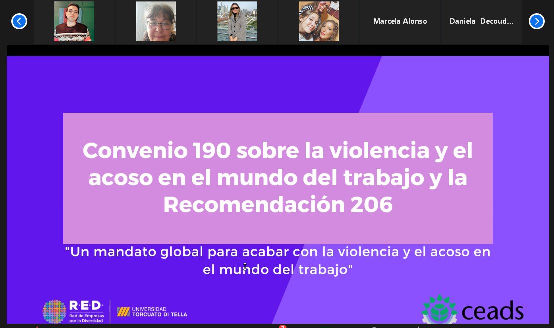Image resolution: width=554 pixels, height=328 pixels.
Task: Click the webcam thumbnail of the woman with glasses
Action: click(155, 21)
